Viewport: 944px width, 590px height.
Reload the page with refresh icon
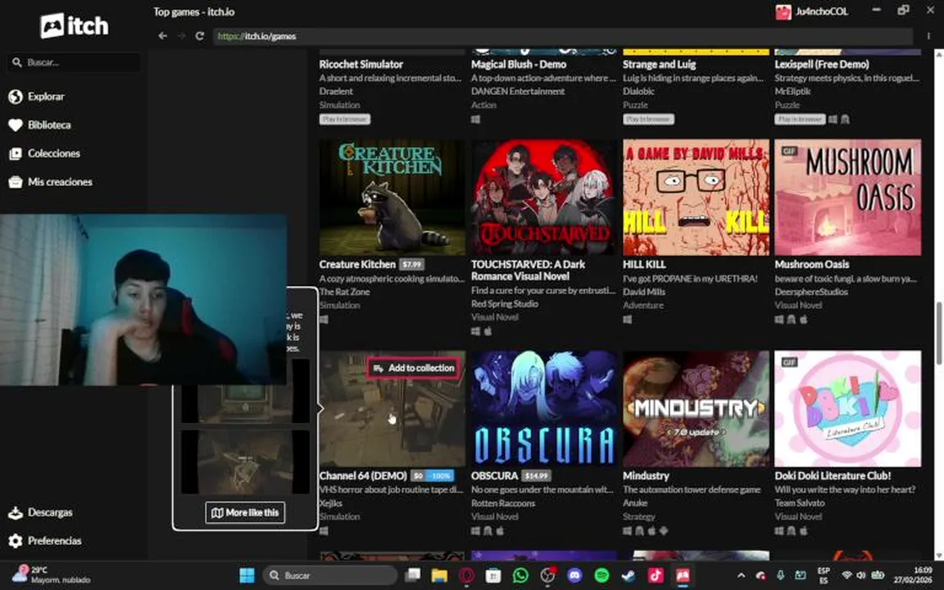199,36
